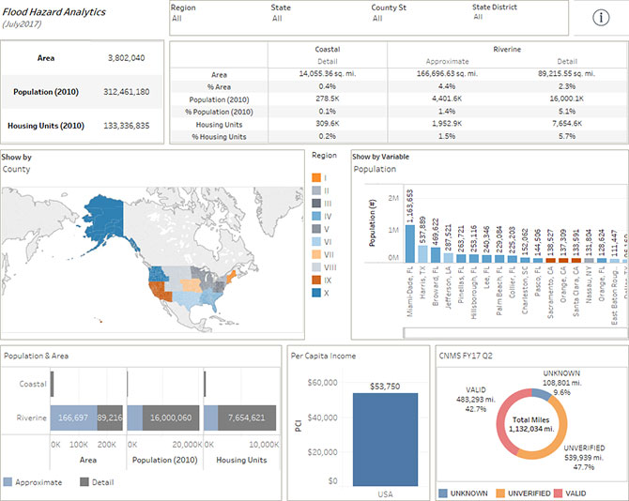629x501 pixels.
Task: Click the information icon in top right
Action: [x=601, y=19]
